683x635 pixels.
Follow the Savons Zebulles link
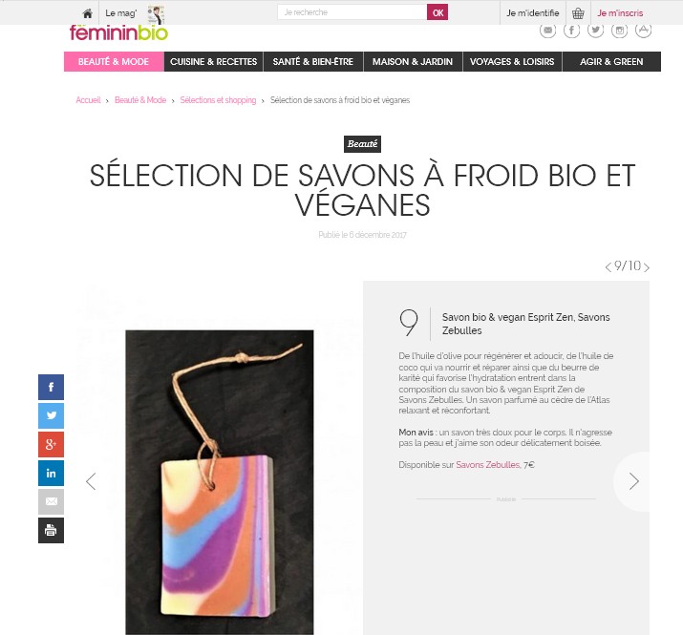tap(488, 465)
